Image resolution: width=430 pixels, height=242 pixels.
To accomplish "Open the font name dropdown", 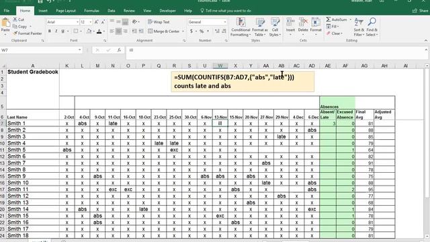I will pos(77,22).
